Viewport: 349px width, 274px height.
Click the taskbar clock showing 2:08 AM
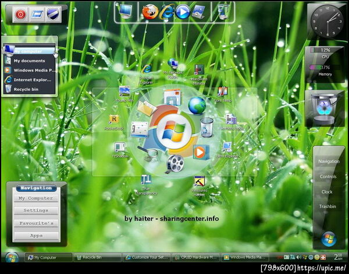coord(338,257)
